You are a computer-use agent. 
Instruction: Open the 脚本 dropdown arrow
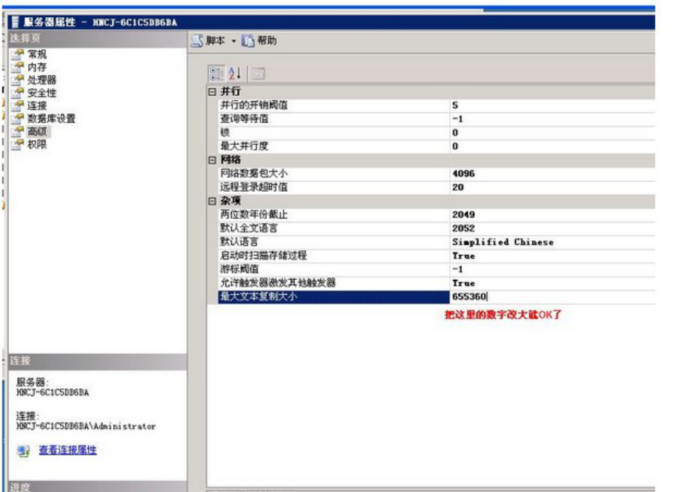[x=233, y=41]
